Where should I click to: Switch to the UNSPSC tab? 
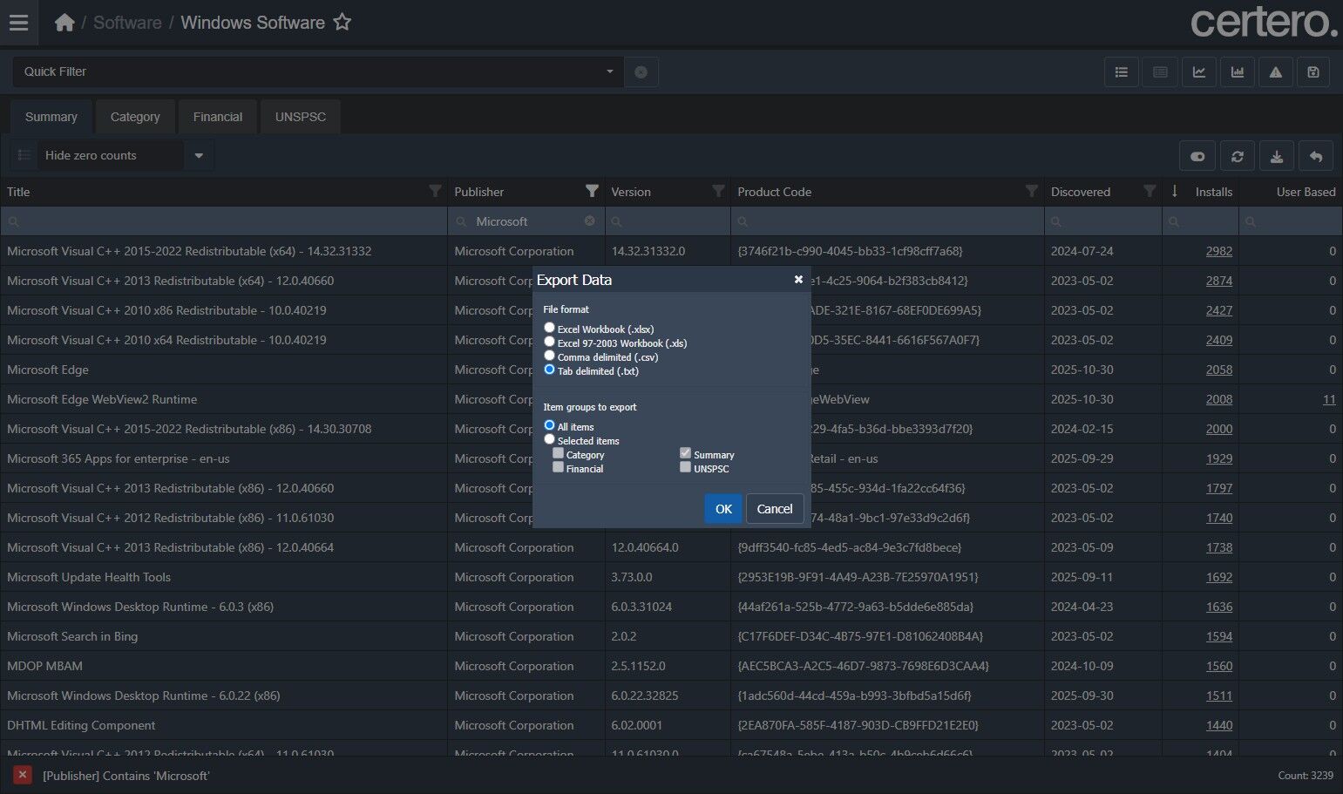[x=300, y=117]
